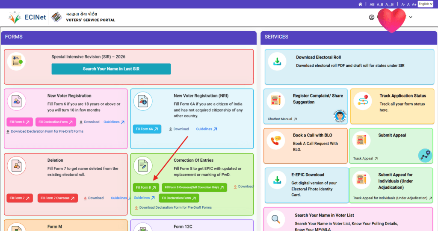Click the New Voter Registration card icon
The height and width of the screenshot is (231, 438).
17,101
